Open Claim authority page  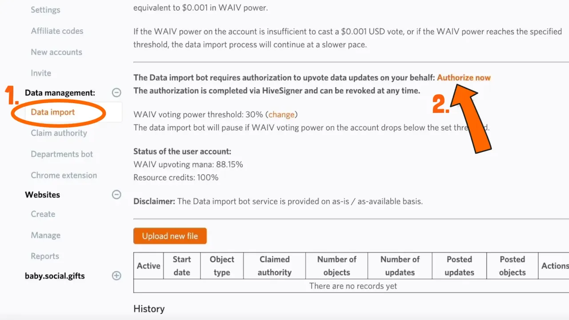tap(59, 133)
